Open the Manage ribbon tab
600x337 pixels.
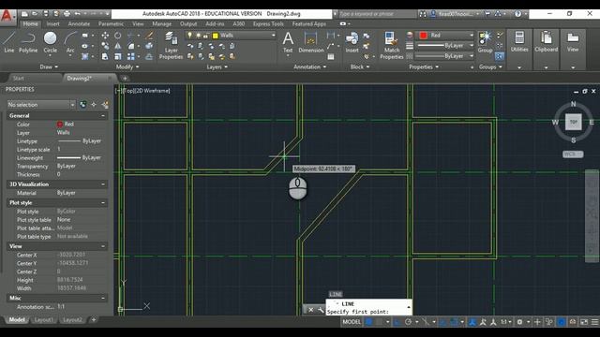point(161,23)
